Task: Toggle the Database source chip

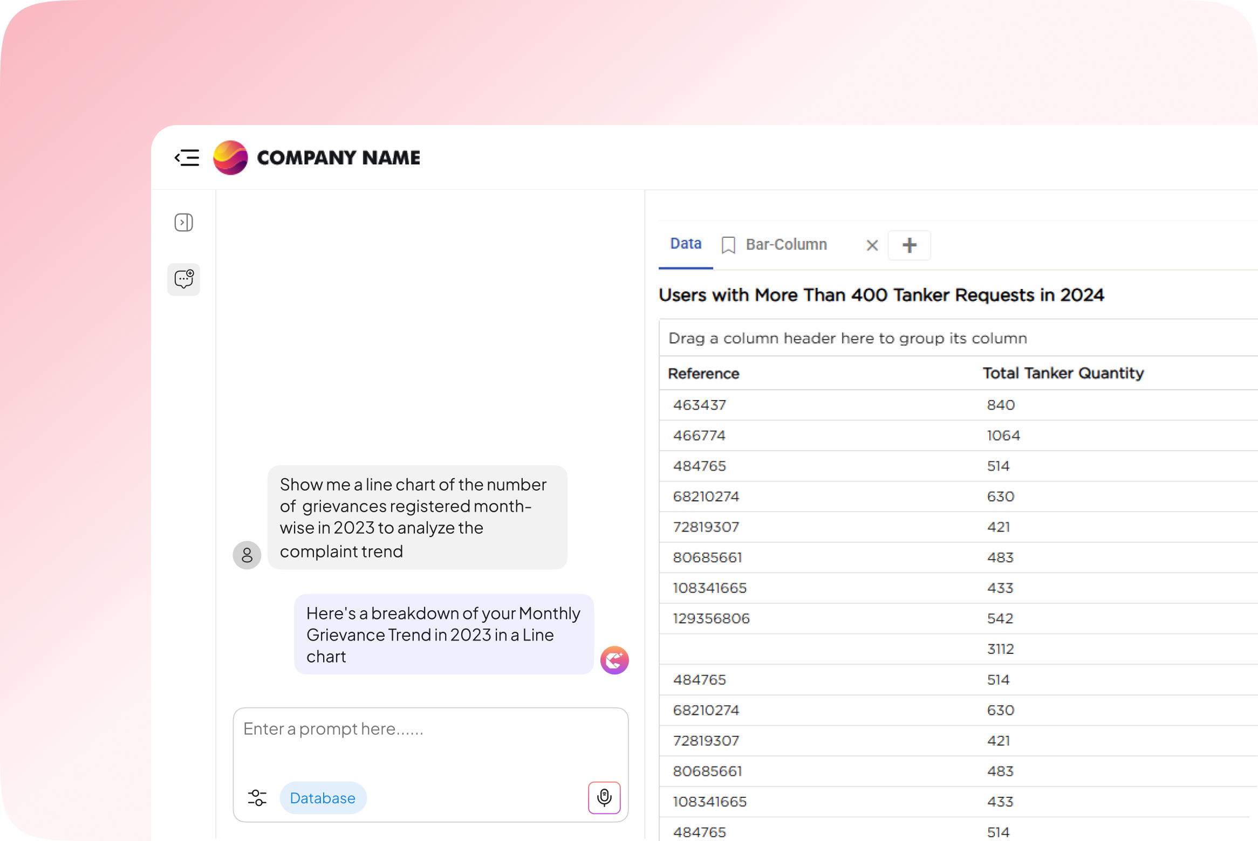Action: [323, 798]
